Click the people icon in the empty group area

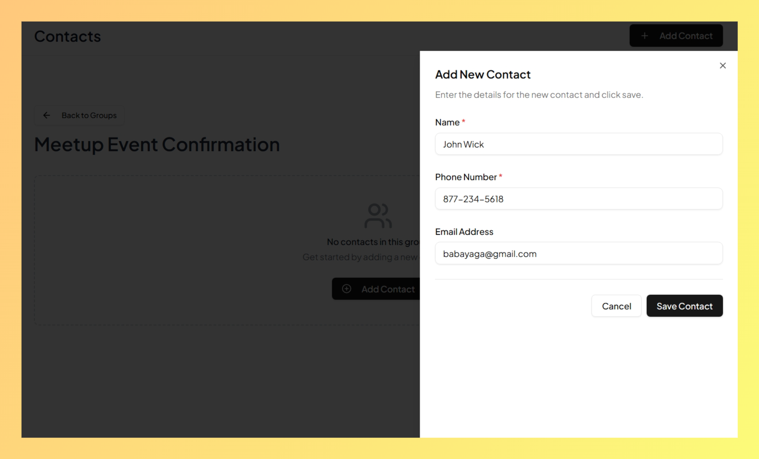pos(378,216)
